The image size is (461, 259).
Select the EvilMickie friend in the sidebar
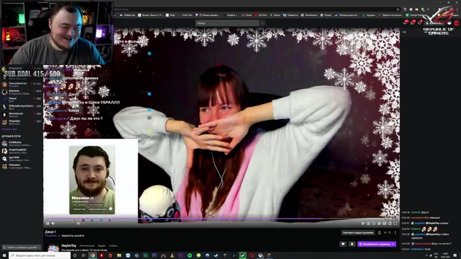(x=16, y=142)
